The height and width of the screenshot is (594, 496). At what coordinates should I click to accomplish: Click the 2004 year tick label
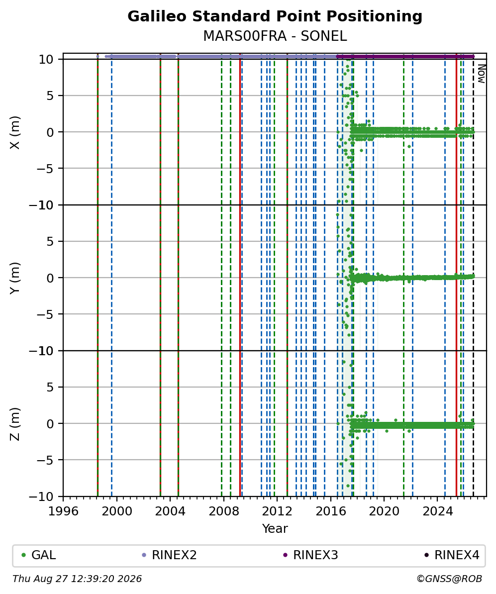tap(170, 511)
